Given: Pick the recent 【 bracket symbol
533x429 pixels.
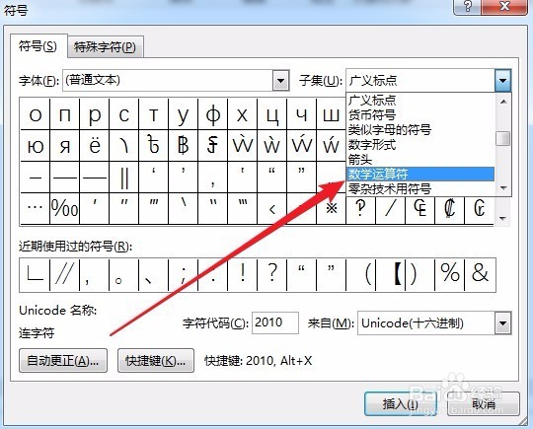Looking at the screenshot, I should [391, 274].
